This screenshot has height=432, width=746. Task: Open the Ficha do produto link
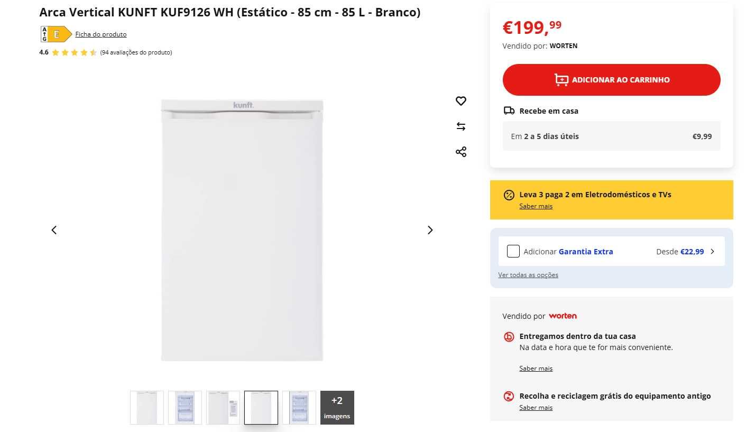pos(101,34)
